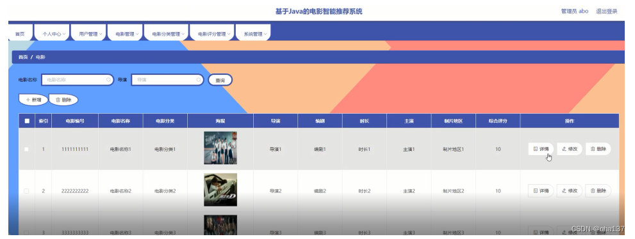Click the 新增 button with plus icon
This screenshot has height=239, width=635.
(33, 100)
